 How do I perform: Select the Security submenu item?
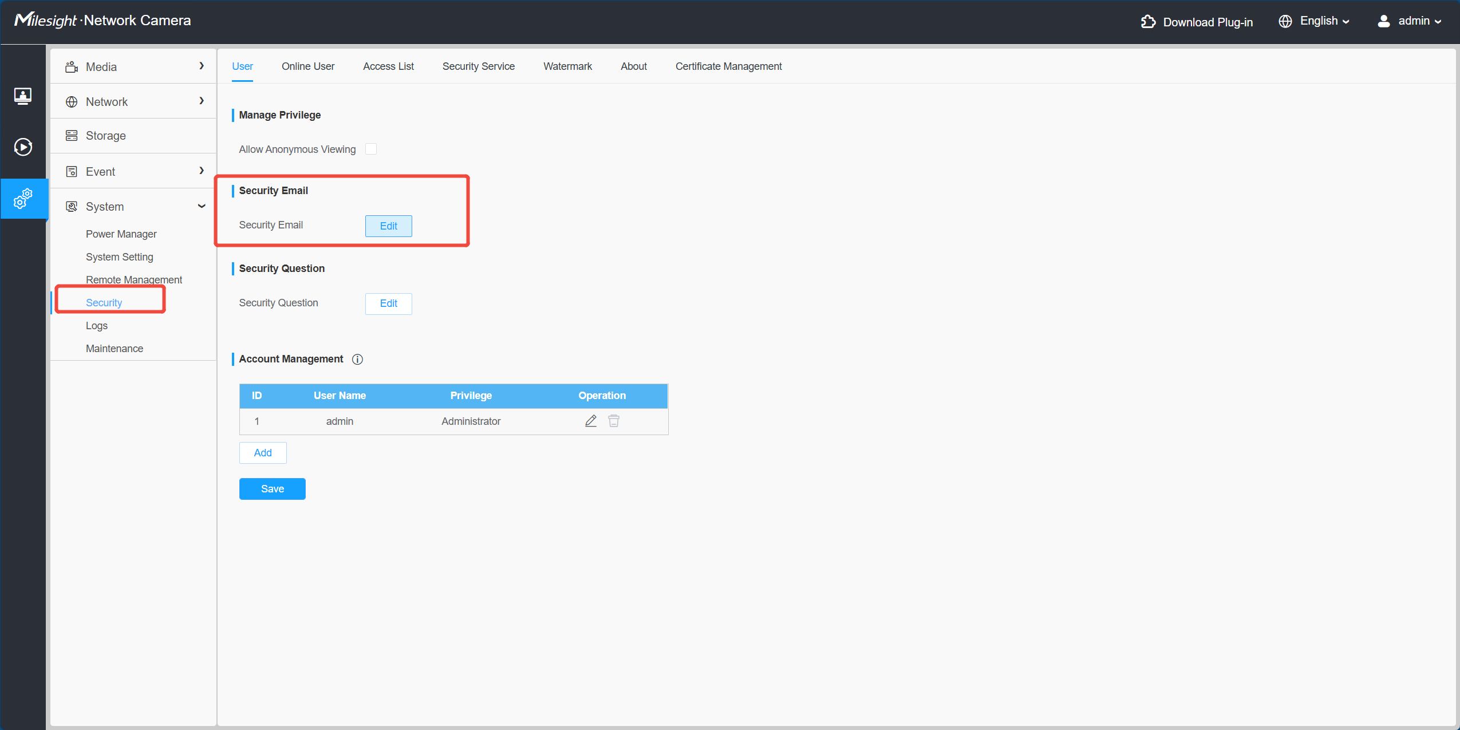click(104, 303)
